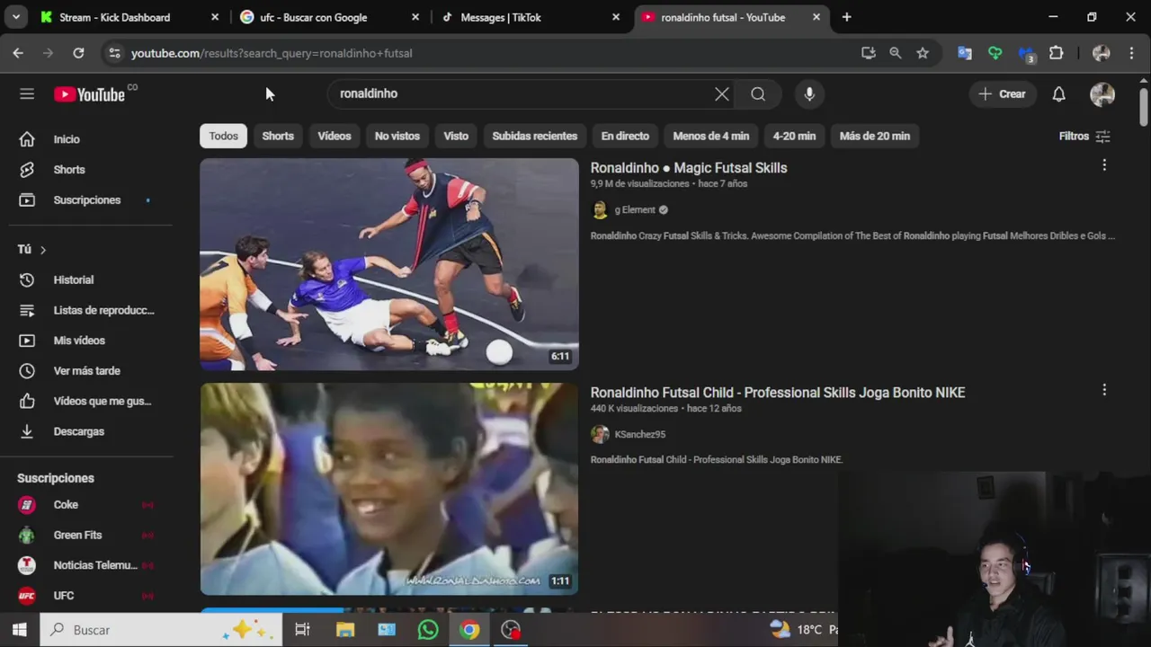Select the 4-20 min filter chip

point(794,136)
